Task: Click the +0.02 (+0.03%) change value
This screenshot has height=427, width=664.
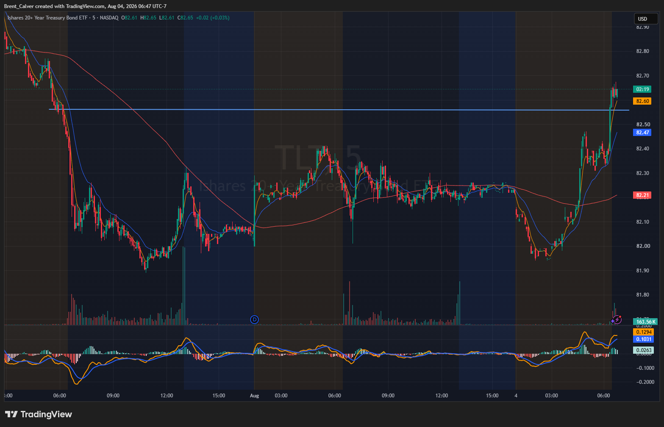Action: [213, 18]
